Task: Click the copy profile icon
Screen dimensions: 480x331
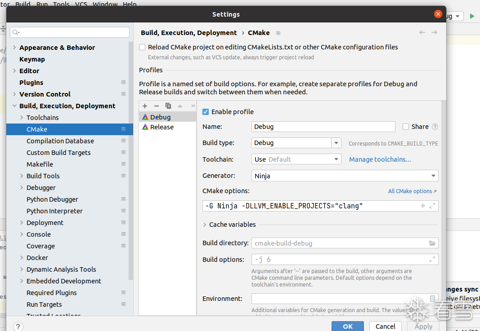Action: [x=168, y=106]
